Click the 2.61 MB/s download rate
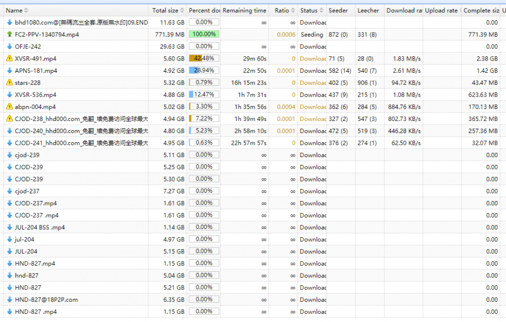Viewport: 506px width, 322px height. (407, 71)
